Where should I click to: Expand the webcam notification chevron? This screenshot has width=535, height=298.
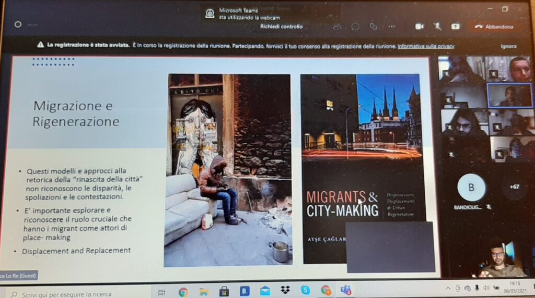point(330,15)
